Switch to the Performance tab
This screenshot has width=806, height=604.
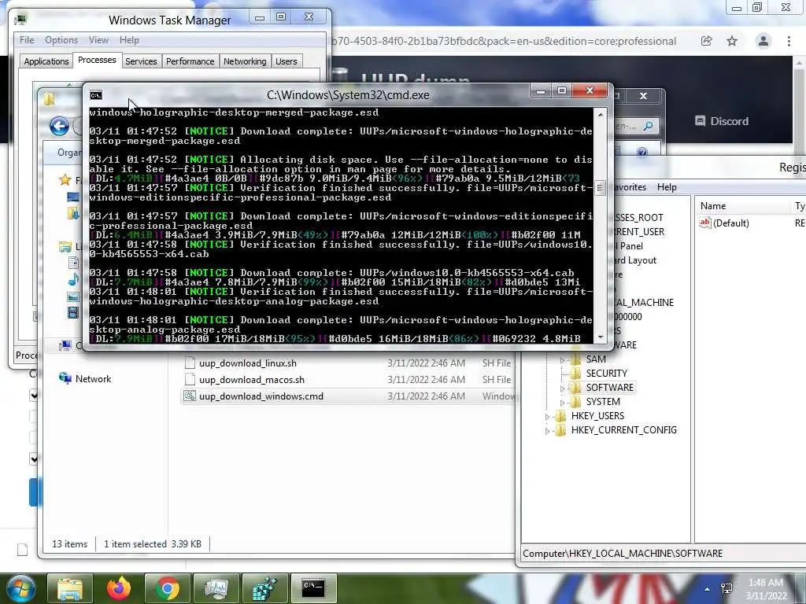[x=190, y=61]
